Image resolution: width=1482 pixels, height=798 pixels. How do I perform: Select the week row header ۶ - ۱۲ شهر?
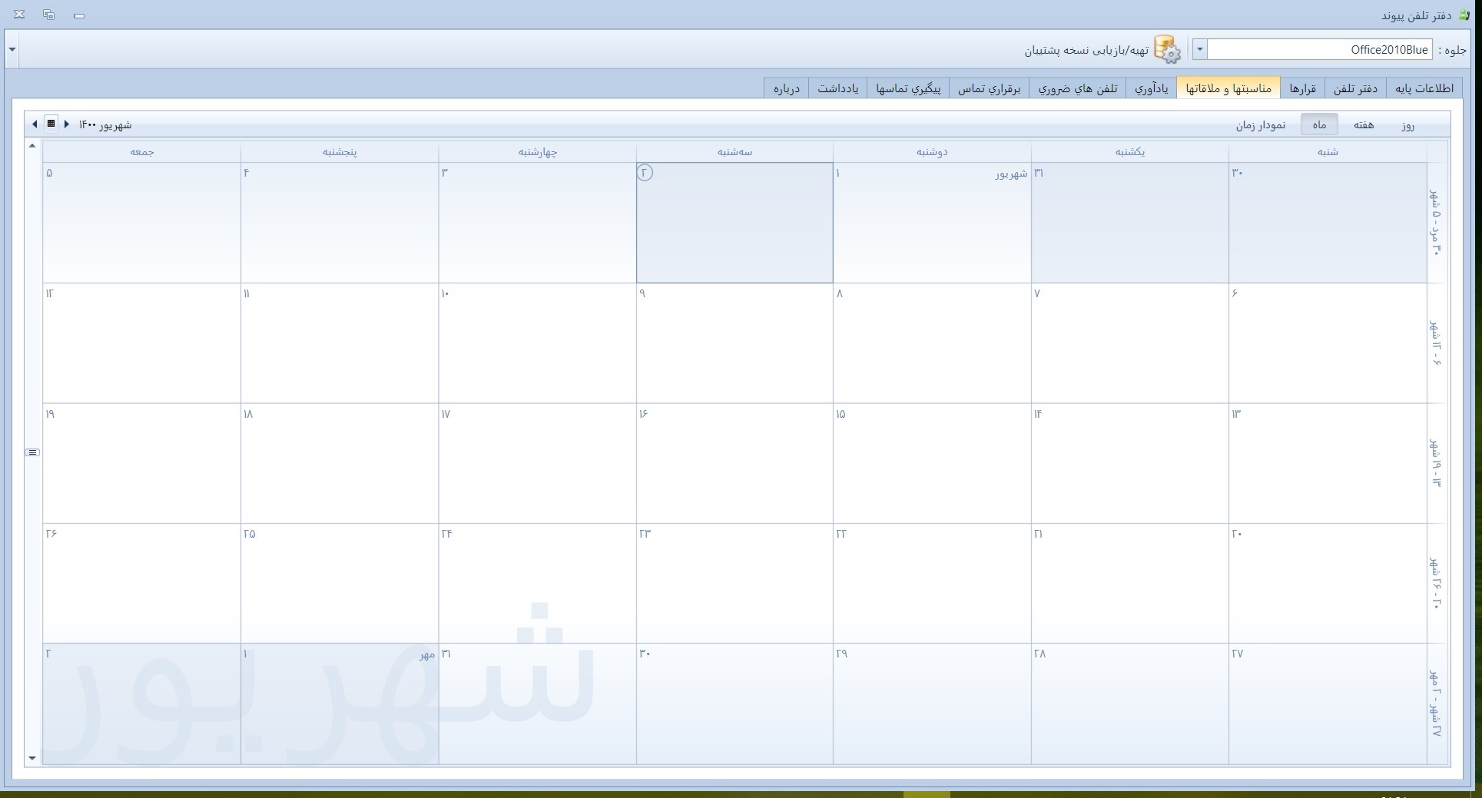[1436, 343]
